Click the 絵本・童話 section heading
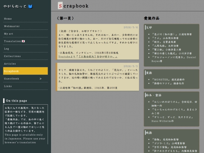 tap(153, 95)
